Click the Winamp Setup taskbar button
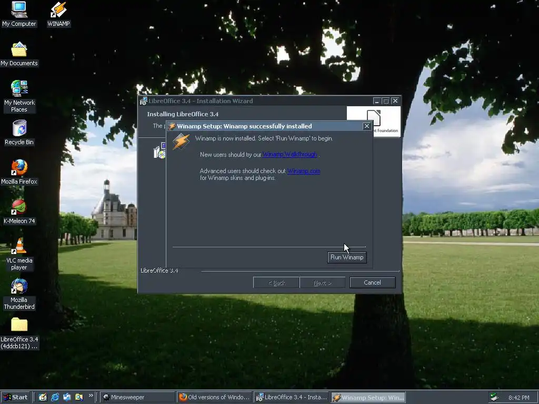This screenshot has height=404, width=539. pos(368,397)
